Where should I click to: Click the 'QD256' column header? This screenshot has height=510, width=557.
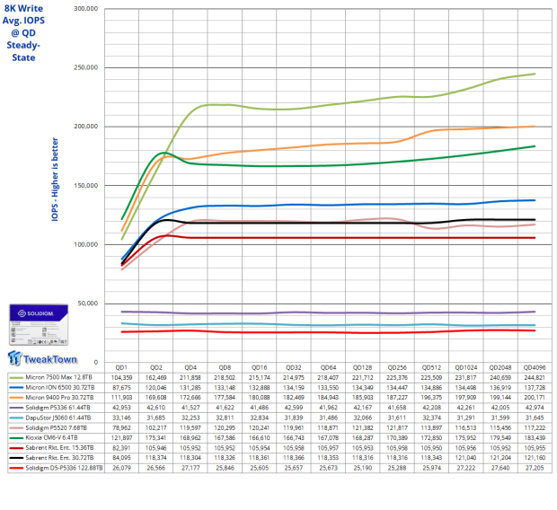point(397,367)
